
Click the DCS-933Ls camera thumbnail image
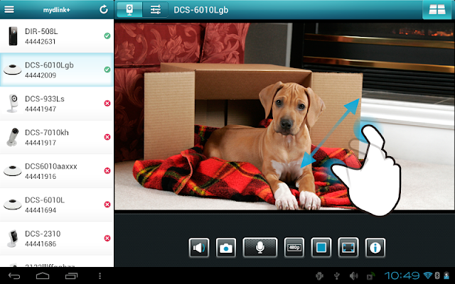(13, 103)
